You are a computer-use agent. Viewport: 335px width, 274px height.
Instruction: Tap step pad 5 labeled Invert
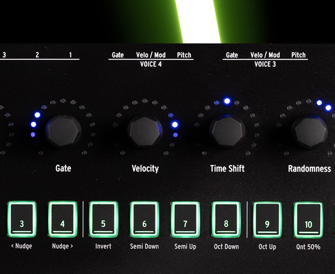(x=103, y=219)
